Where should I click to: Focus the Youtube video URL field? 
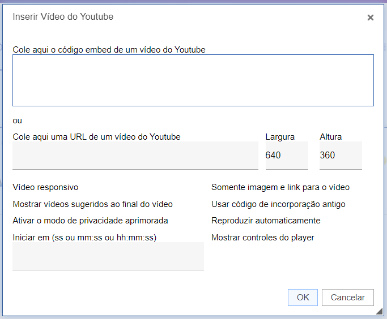tap(135, 156)
